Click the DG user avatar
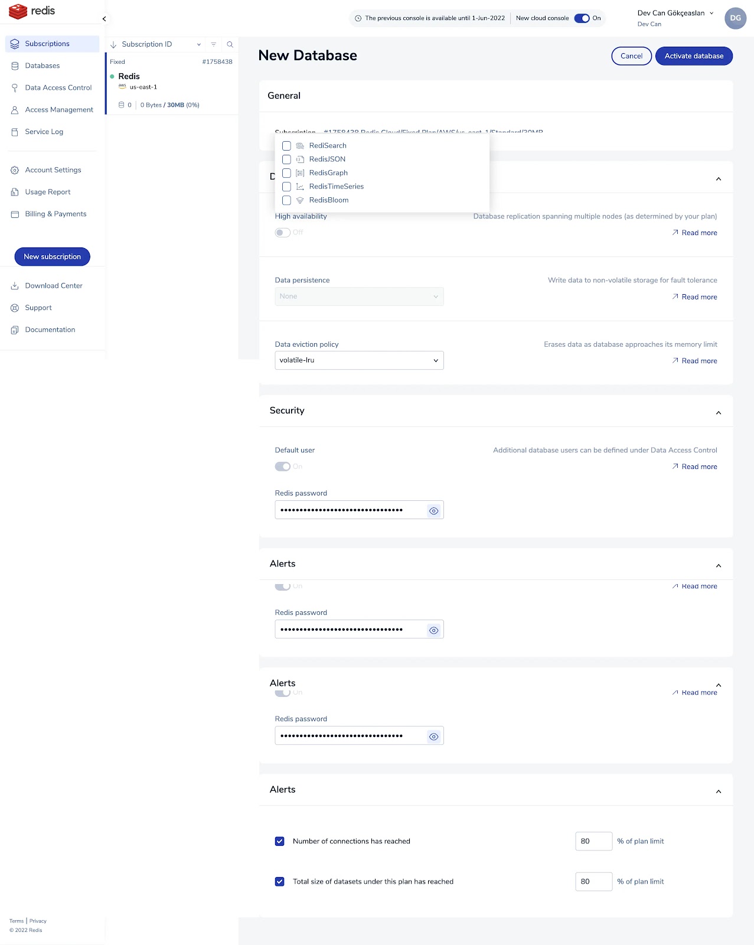This screenshot has height=945, width=754. (x=735, y=18)
